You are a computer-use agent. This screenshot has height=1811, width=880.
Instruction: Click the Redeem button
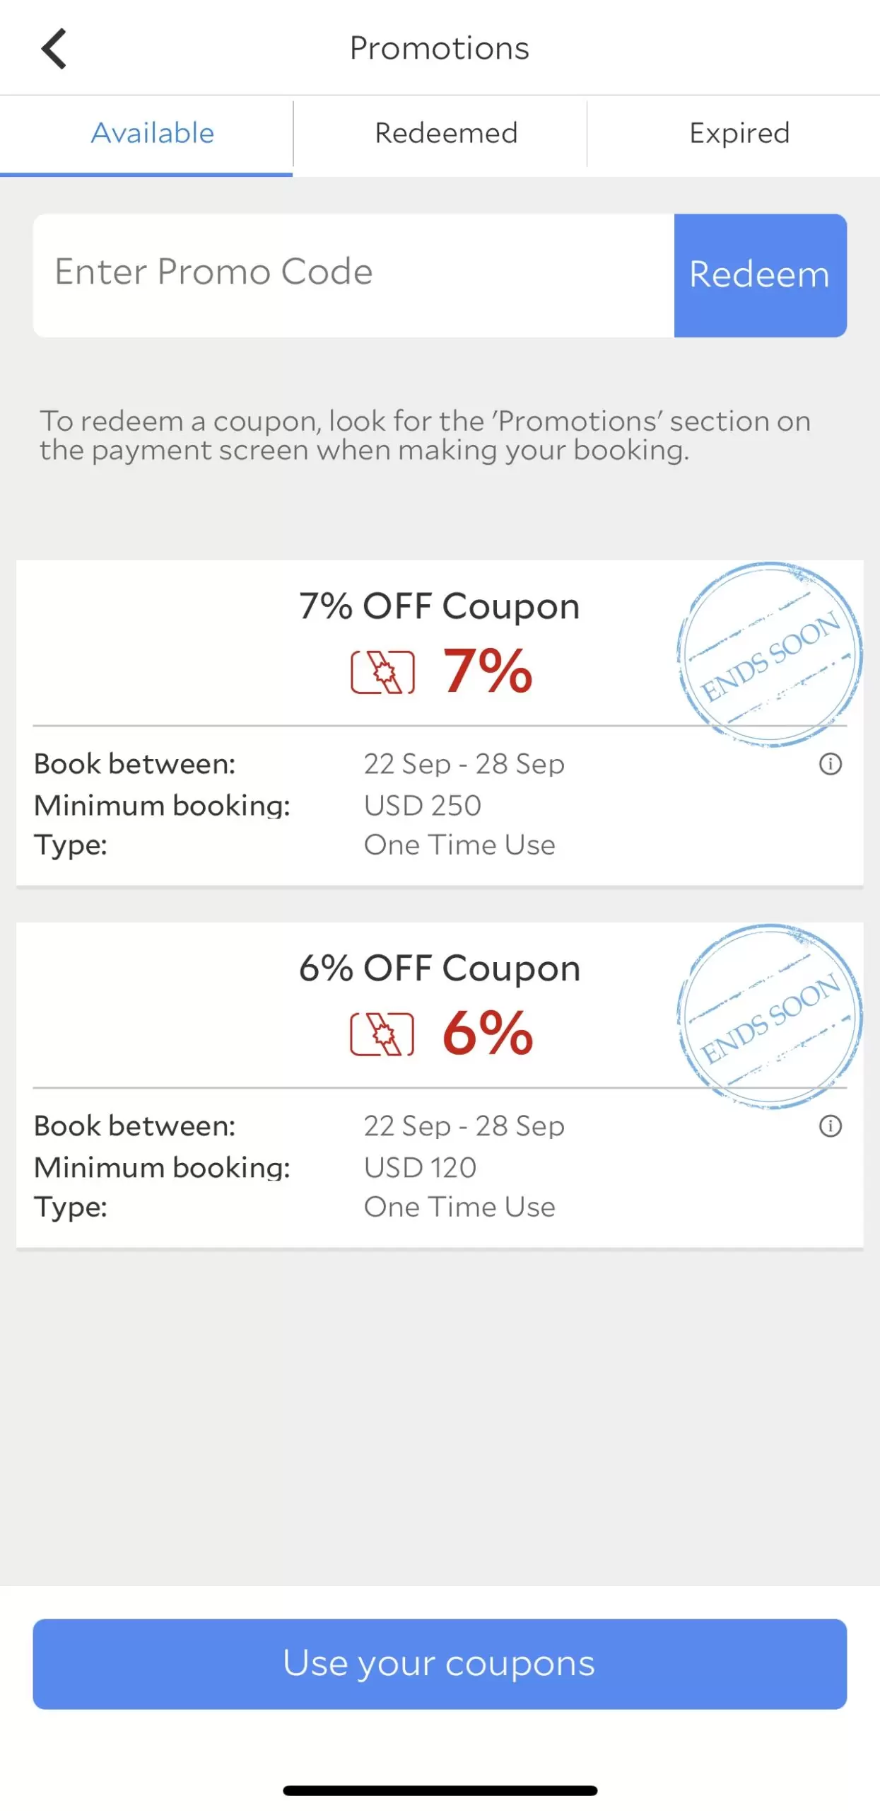pos(760,275)
